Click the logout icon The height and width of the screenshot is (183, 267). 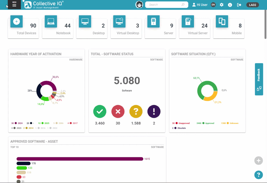(239, 5)
